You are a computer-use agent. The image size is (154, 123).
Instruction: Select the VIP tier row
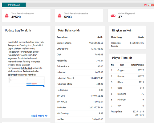pyautogui.click(x=128, y=106)
